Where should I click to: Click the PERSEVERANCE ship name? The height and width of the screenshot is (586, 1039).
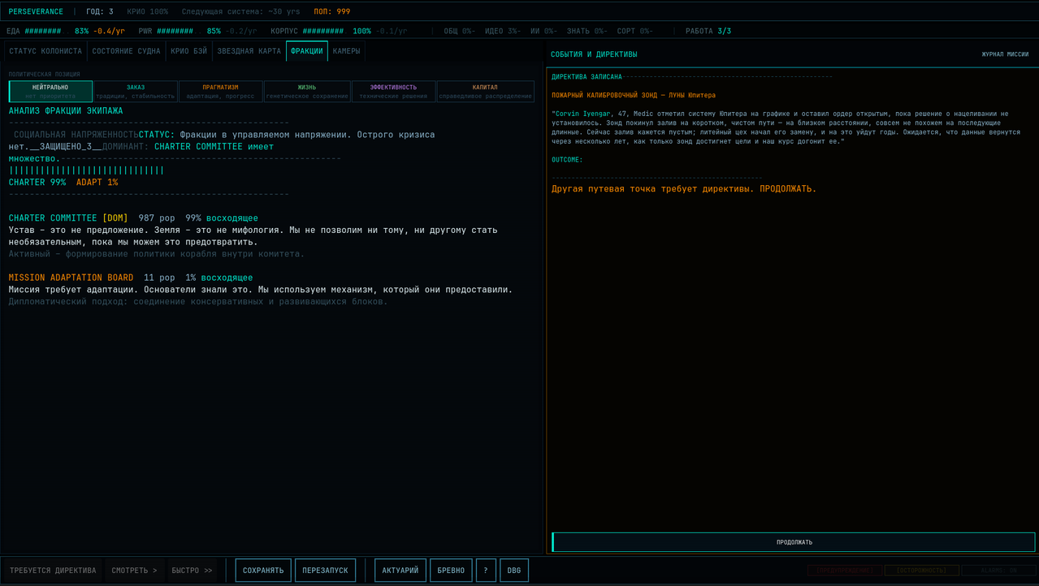37,11
